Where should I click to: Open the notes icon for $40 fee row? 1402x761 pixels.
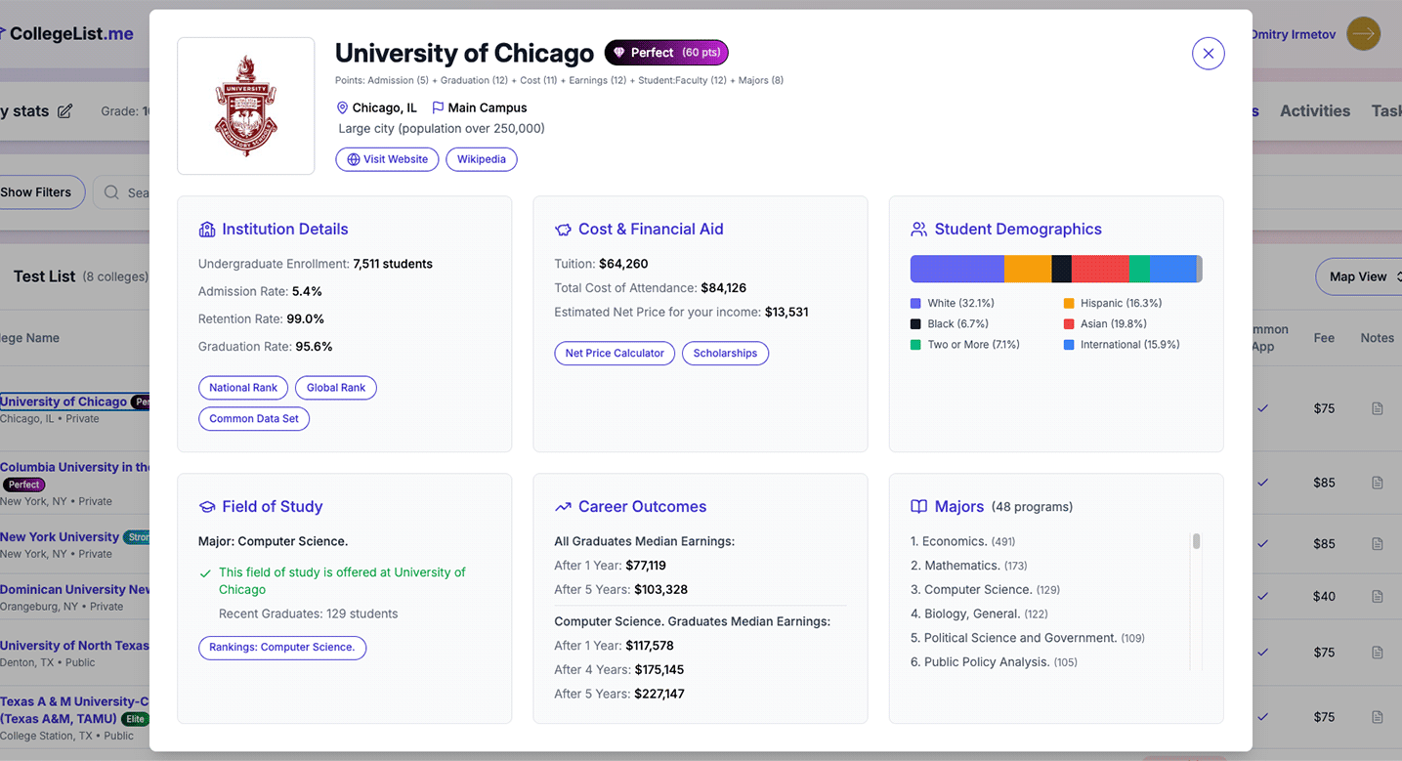click(x=1378, y=597)
